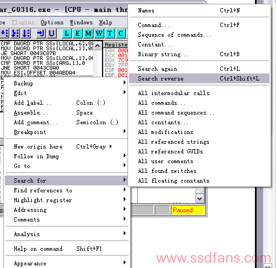Open Memory map with M button
The height and width of the screenshot is (268, 276).
[x=89, y=33]
